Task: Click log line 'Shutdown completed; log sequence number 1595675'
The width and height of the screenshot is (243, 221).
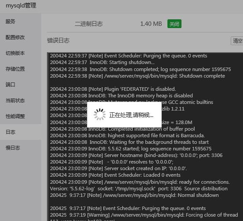Action: coord(141,69)
